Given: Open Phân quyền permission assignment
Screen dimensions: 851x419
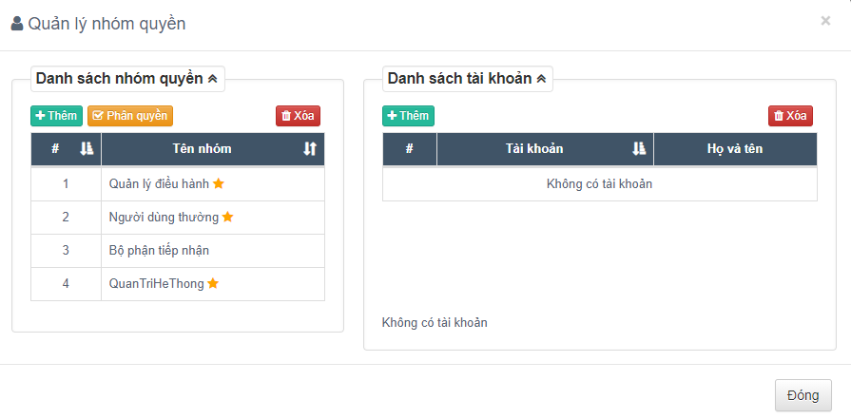Looking at the screenshot, I should 130,116.
